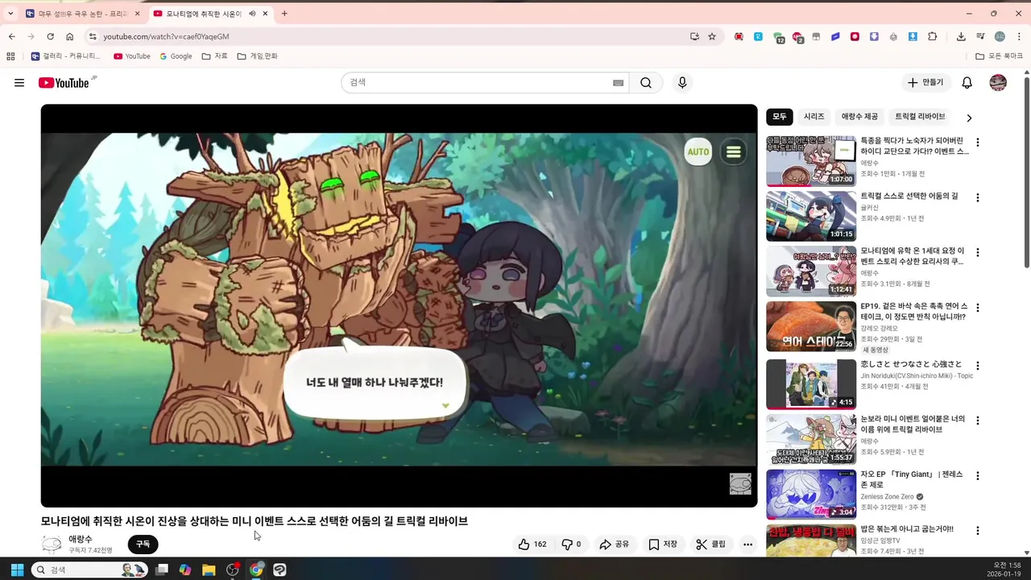
Task: Save the video with 저장 button
Action: [663, 545]
